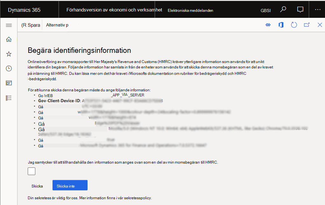Click the personalization diamond icon

(268, 25)
